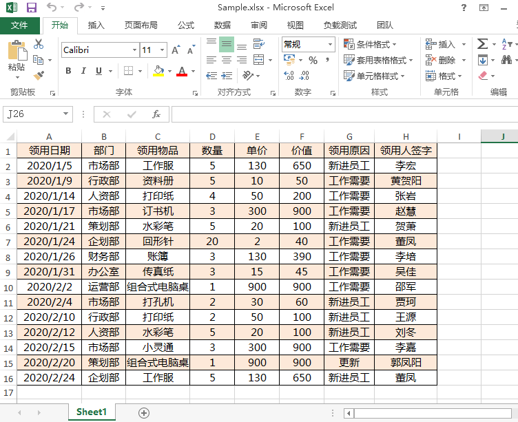Switch to the 公式 ribbon tab
Screen dimensions: 518x422
tap(186, 25)
